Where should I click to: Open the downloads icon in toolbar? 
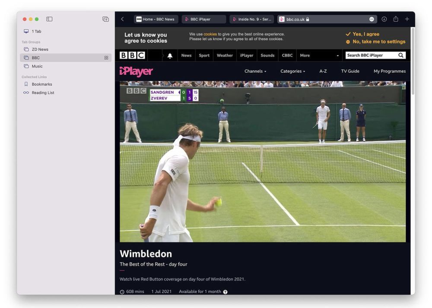tap(384, 19)
